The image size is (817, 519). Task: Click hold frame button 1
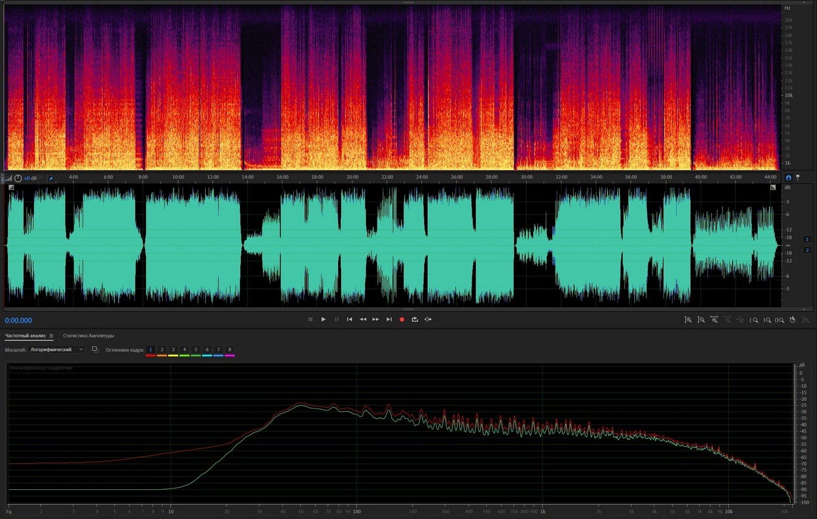coord(151,350)
